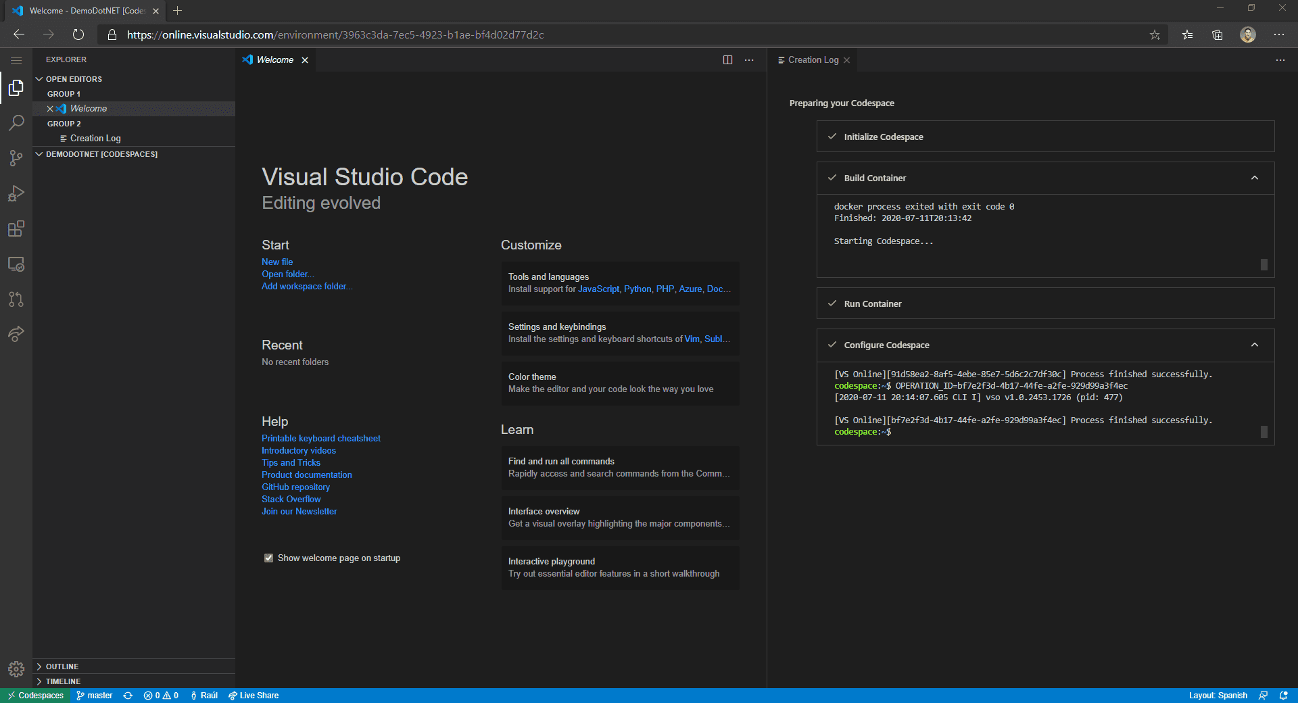Open Product documentation link
Viewport: 1298px width, 703px height.
pyautogui.click(x=307, y=475)
